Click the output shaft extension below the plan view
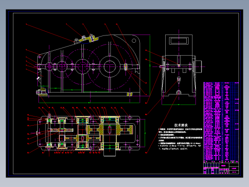The height and width of the screenshot is (187, 249). (110, 151)
